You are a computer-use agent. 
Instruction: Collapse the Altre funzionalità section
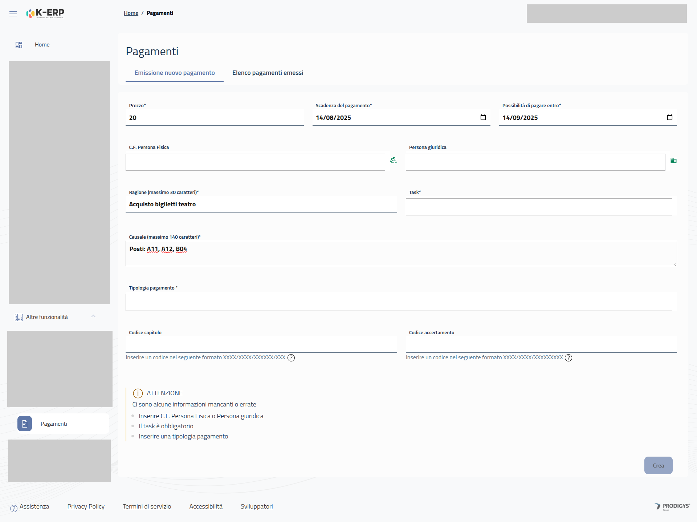click(x=93, y=316)
